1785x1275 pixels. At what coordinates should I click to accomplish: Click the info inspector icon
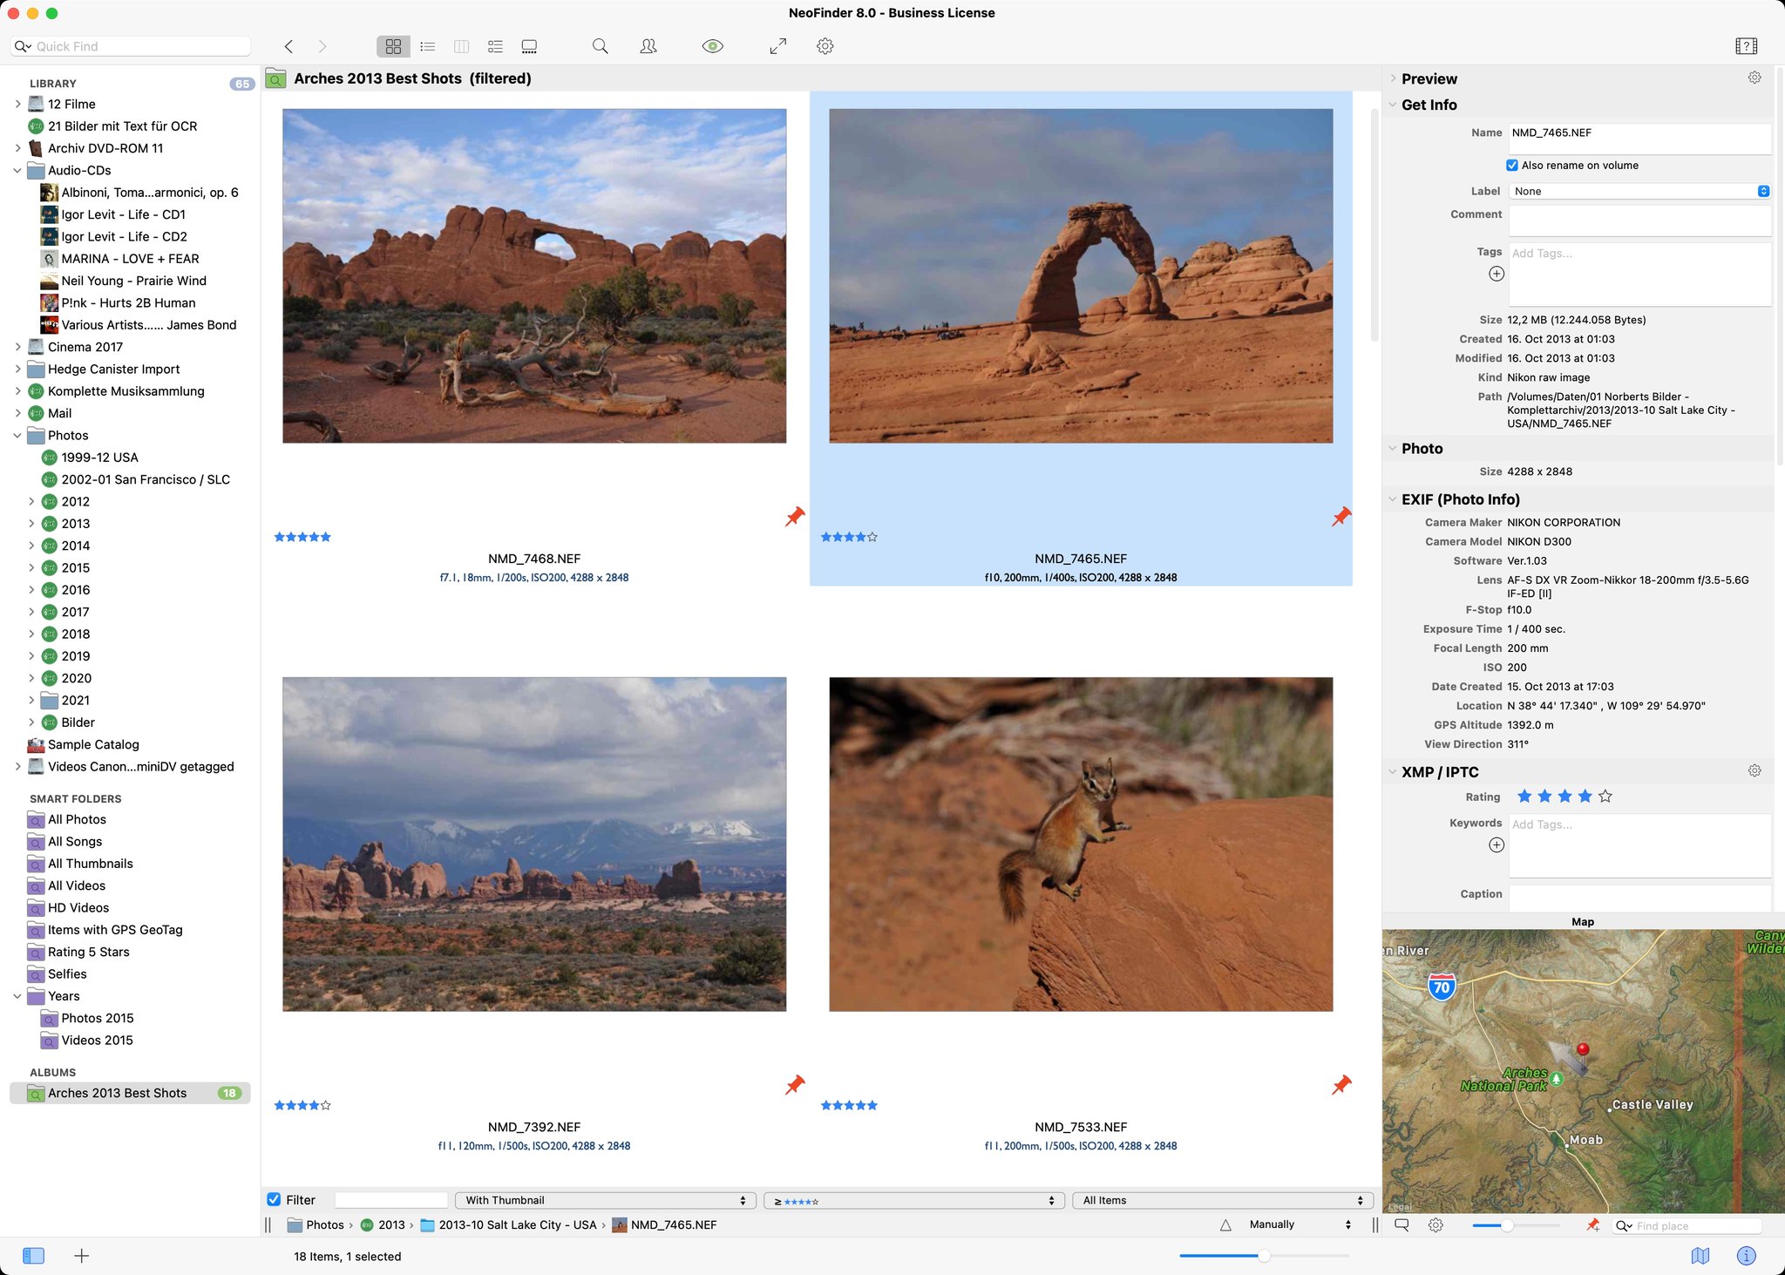point(1746,1256)
